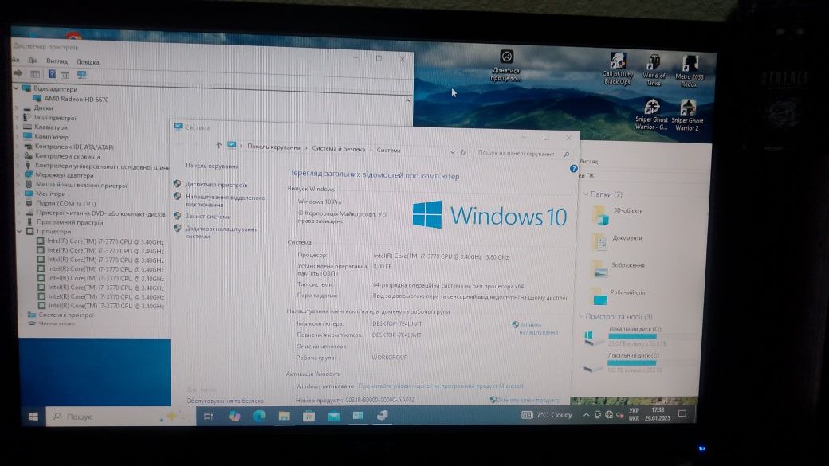Image resolution: width=829 pixels, height=466 pixels.
Task: Click the up arrow in System window navigation
Action: coord(219,145)
